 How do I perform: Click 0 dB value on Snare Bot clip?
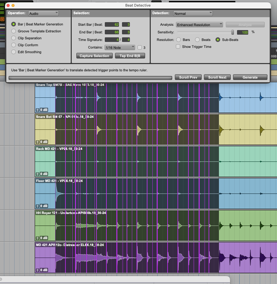point(44,142)
